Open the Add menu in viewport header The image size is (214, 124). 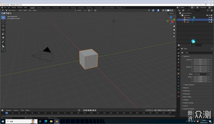pos(30,10)
